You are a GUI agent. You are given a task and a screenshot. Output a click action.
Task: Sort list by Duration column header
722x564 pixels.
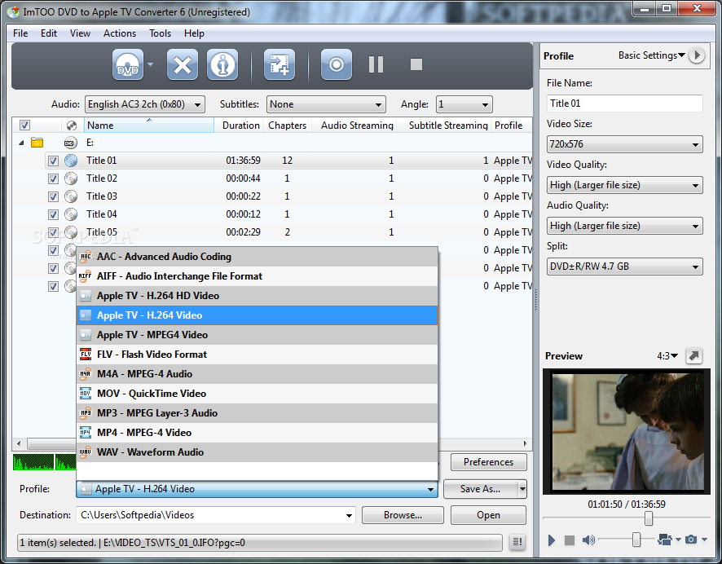click(240, 126)
